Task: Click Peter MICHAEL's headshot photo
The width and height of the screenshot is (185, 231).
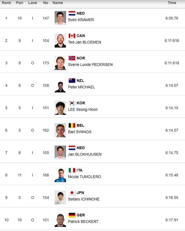Action: point(60,86)
